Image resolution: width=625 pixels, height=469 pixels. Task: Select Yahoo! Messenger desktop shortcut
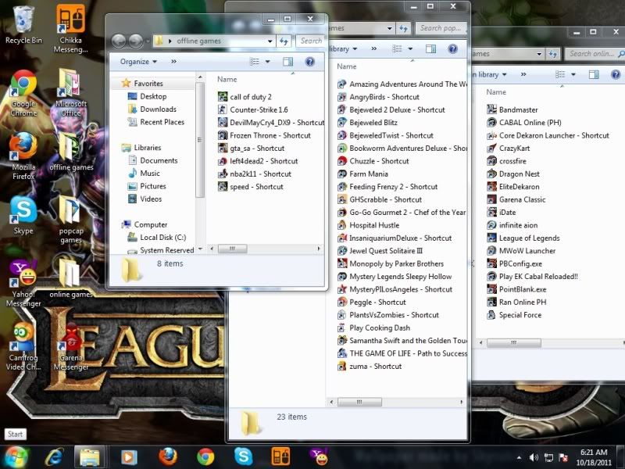point(23,283)
